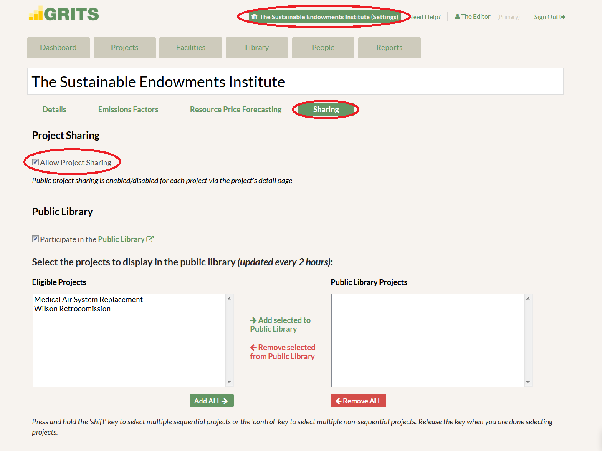Screen dimensions: 602x451
Task: Select the Sharing sub-tab
Action: [326, 109]
